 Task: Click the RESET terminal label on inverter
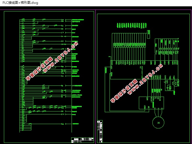(151, 100)
